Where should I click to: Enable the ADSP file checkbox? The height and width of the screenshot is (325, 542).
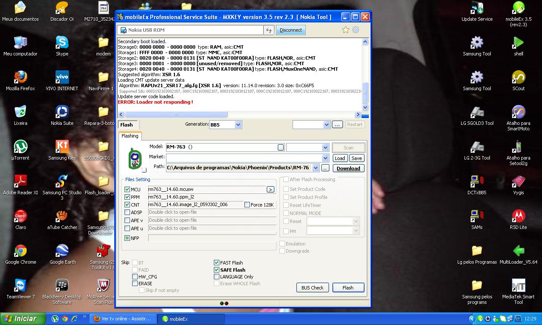[x=127, y=212]
